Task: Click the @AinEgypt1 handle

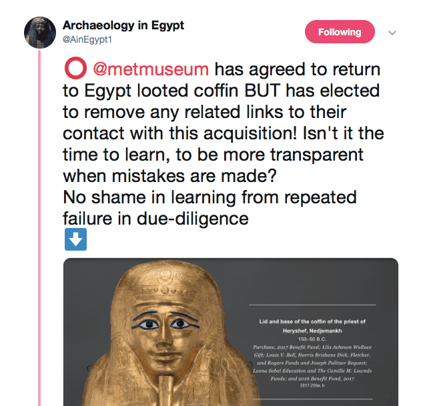Action: click(87, 39)
